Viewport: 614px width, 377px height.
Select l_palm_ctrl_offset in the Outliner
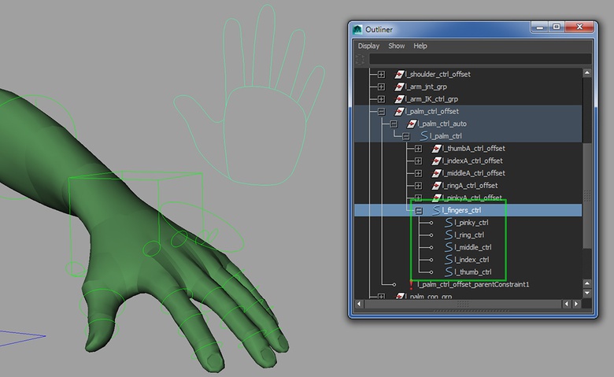[432, 112]
